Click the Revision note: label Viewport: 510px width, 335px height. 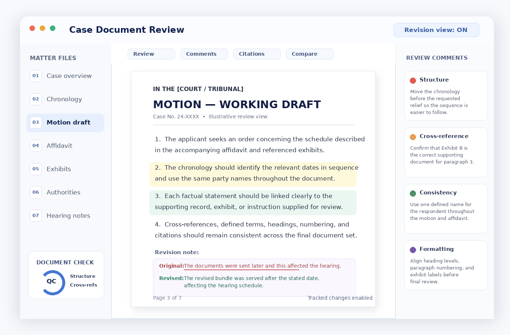point(177,252)
